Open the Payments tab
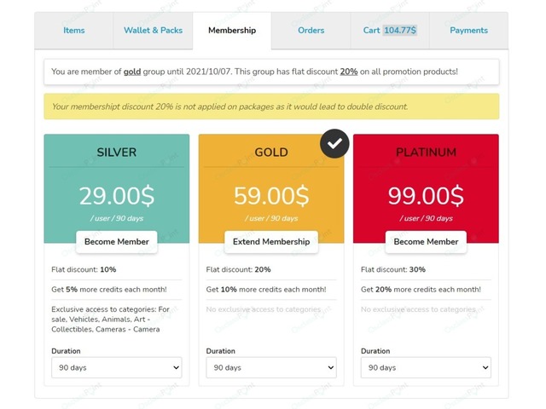This screenshot has height=409, width=546. click(x=468, y=31)
